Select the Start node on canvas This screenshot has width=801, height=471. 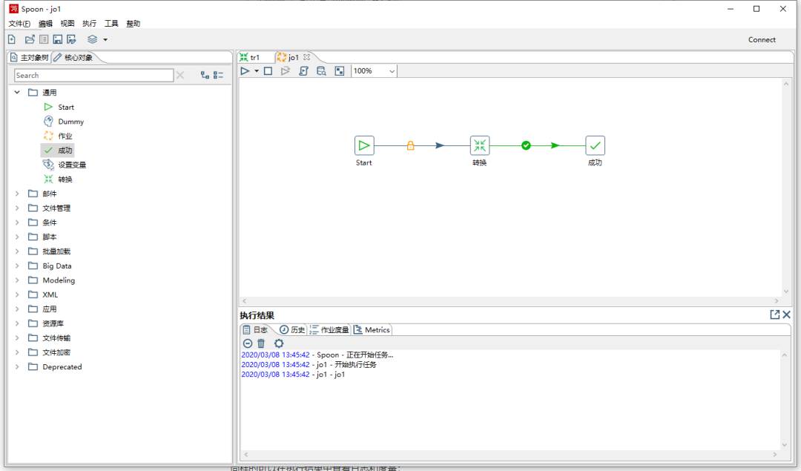pos(364,145)
